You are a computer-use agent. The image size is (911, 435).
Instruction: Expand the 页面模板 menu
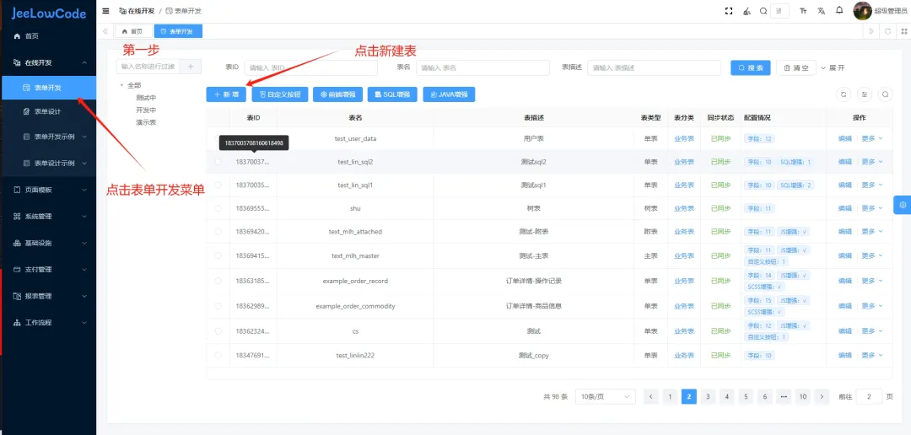click(47, 190)
